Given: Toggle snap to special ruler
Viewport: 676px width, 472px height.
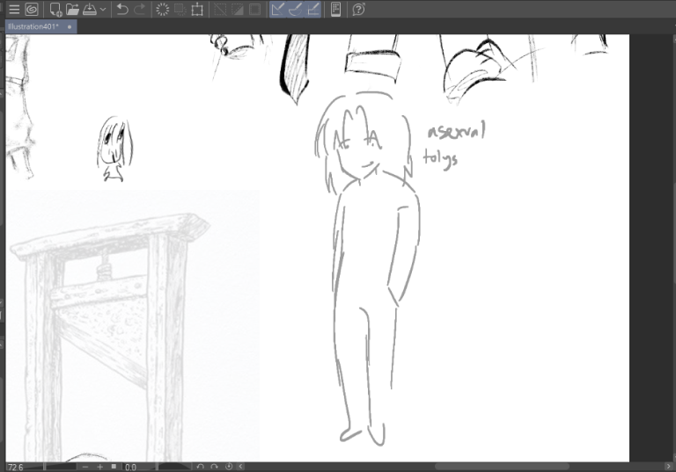Looking at the screenshot, I should (x=296, y=9).
